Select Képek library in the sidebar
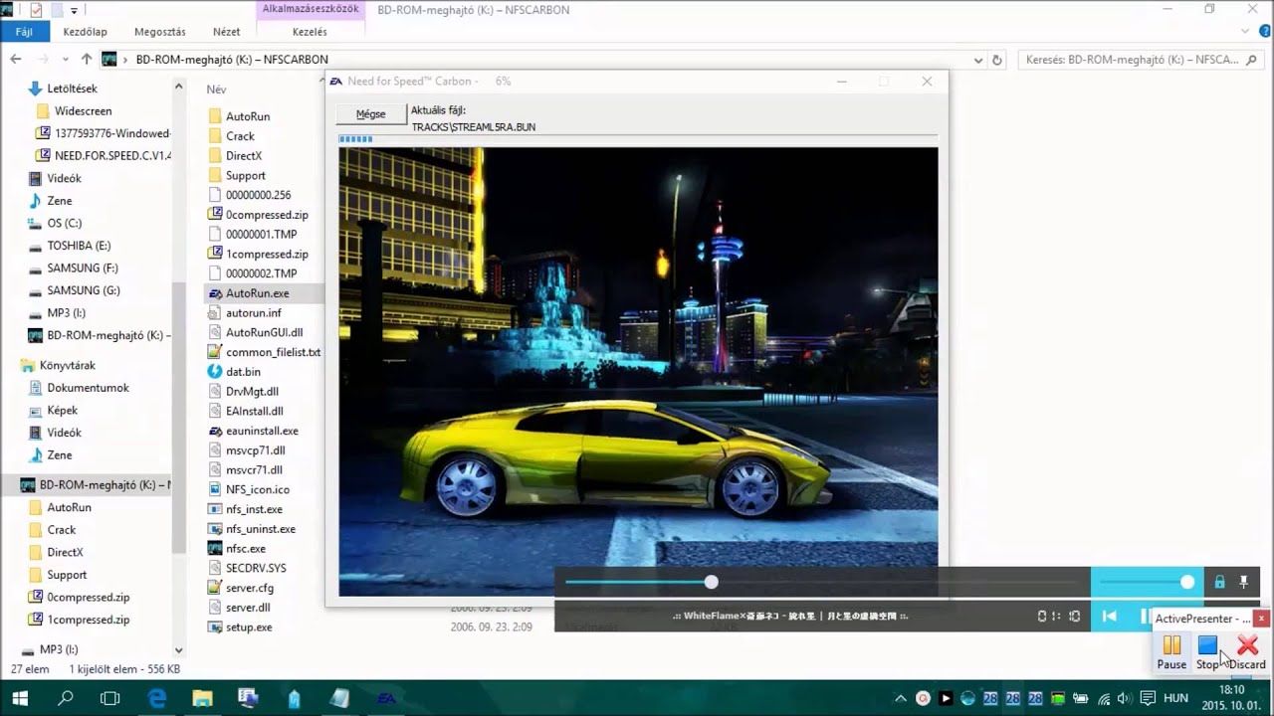This screenshot has width=1274, height=716. (x=62, y=410)
